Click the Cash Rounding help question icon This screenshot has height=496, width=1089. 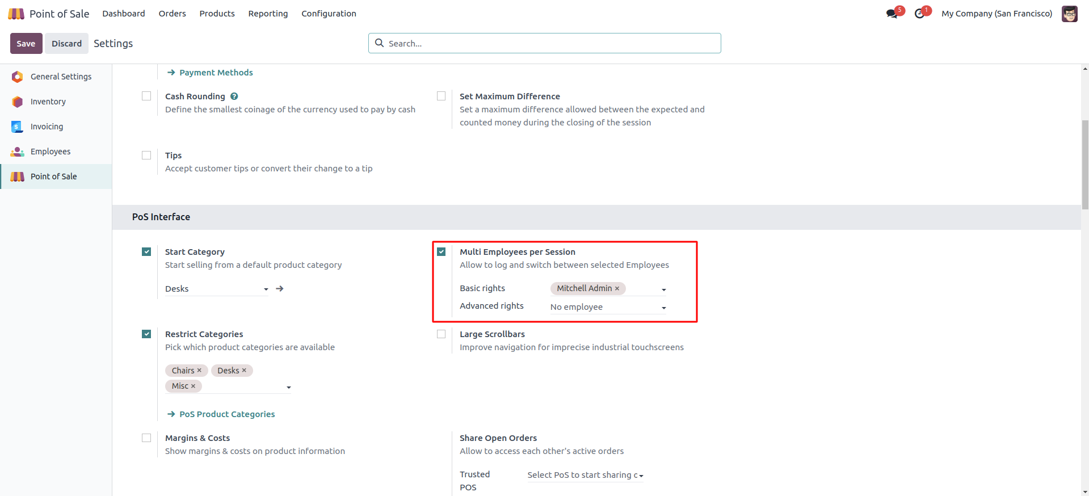point(234,96)
